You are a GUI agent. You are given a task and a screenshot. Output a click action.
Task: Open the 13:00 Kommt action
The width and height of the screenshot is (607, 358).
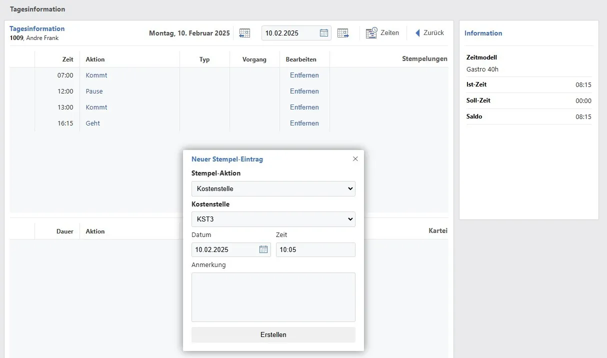(x=96, y=107)
